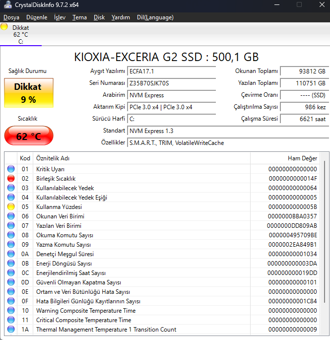
Task: Select the Thermal Management Temperature 1 Transition Count row
Action: (162, 330)
